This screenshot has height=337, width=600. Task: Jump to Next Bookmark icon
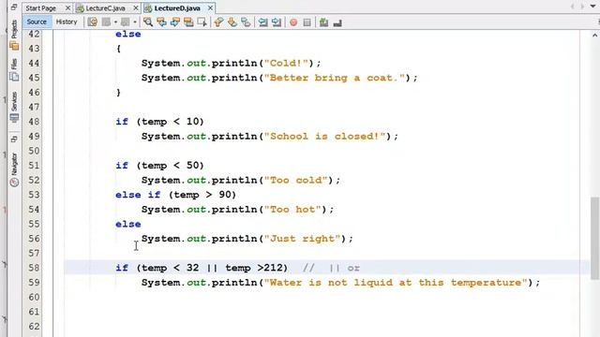click(x=232, y=22)
